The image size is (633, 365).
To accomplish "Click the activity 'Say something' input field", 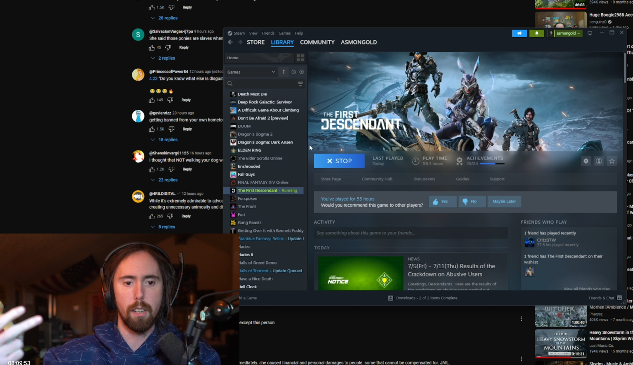I will pos(411,233).
